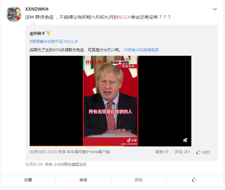225x190 pixels.
Task: Open the XXNDWKH username profile link
Action: 36,9
